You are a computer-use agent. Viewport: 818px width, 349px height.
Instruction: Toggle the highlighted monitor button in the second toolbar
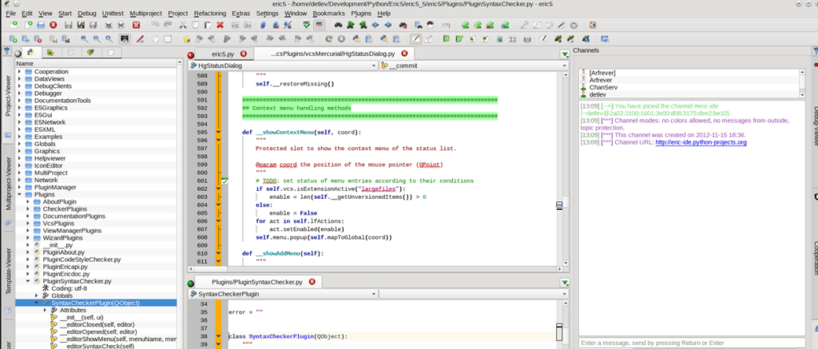tap(125, 38)
